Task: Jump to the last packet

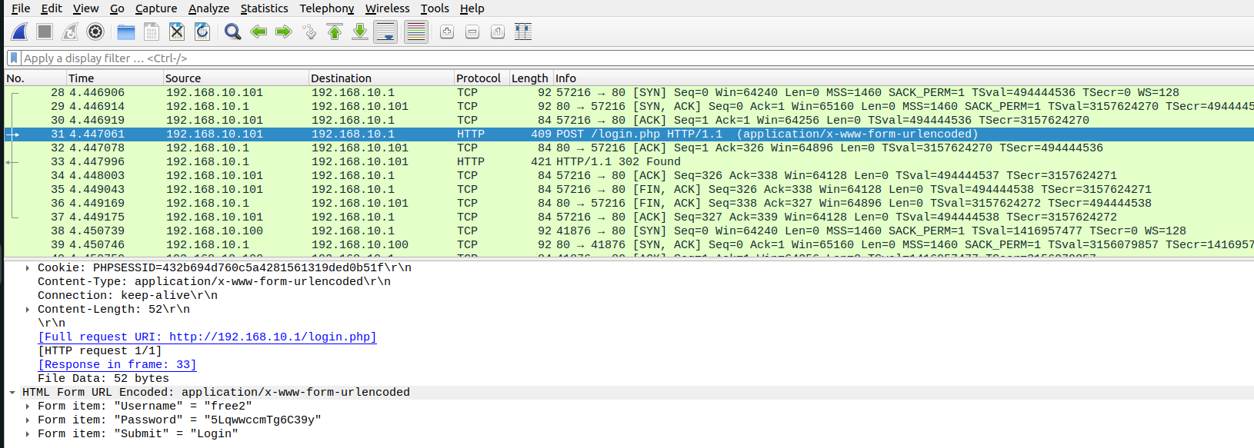Action: [360, 32]
